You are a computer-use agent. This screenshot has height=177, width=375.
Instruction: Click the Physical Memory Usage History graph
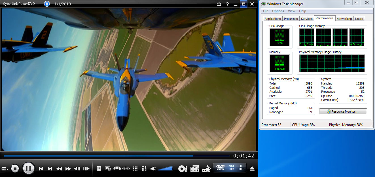[x=332, y=63]
